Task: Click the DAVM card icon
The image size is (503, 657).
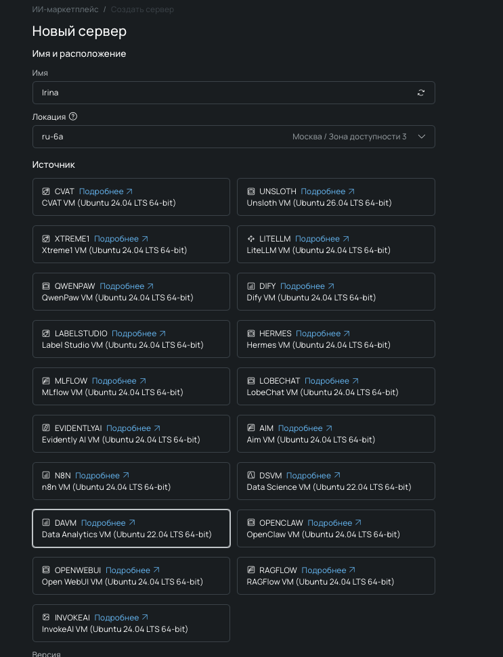Action: (46, 522)
